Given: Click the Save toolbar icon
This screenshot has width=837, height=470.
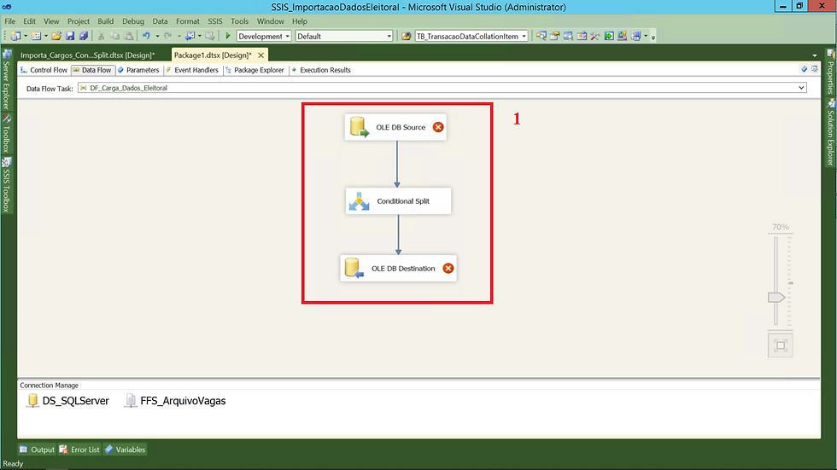Looking at the screenshot, I should [70, 36].
